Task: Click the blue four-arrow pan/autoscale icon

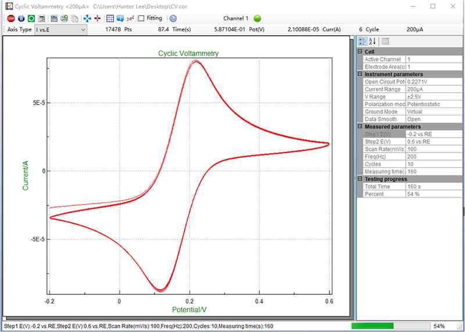Action: pos(87,19)
